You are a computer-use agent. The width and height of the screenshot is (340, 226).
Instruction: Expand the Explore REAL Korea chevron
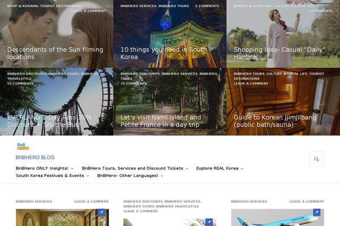click(242, 168)
